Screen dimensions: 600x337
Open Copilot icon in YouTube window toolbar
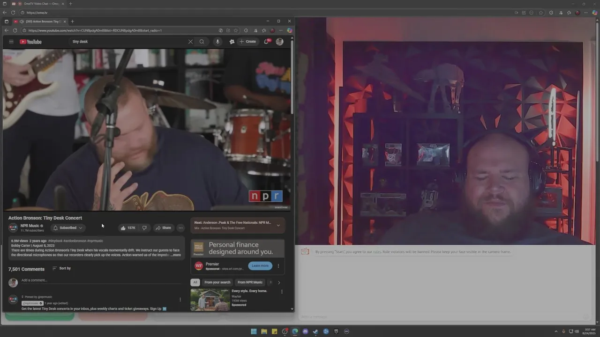tap(290, 30)
